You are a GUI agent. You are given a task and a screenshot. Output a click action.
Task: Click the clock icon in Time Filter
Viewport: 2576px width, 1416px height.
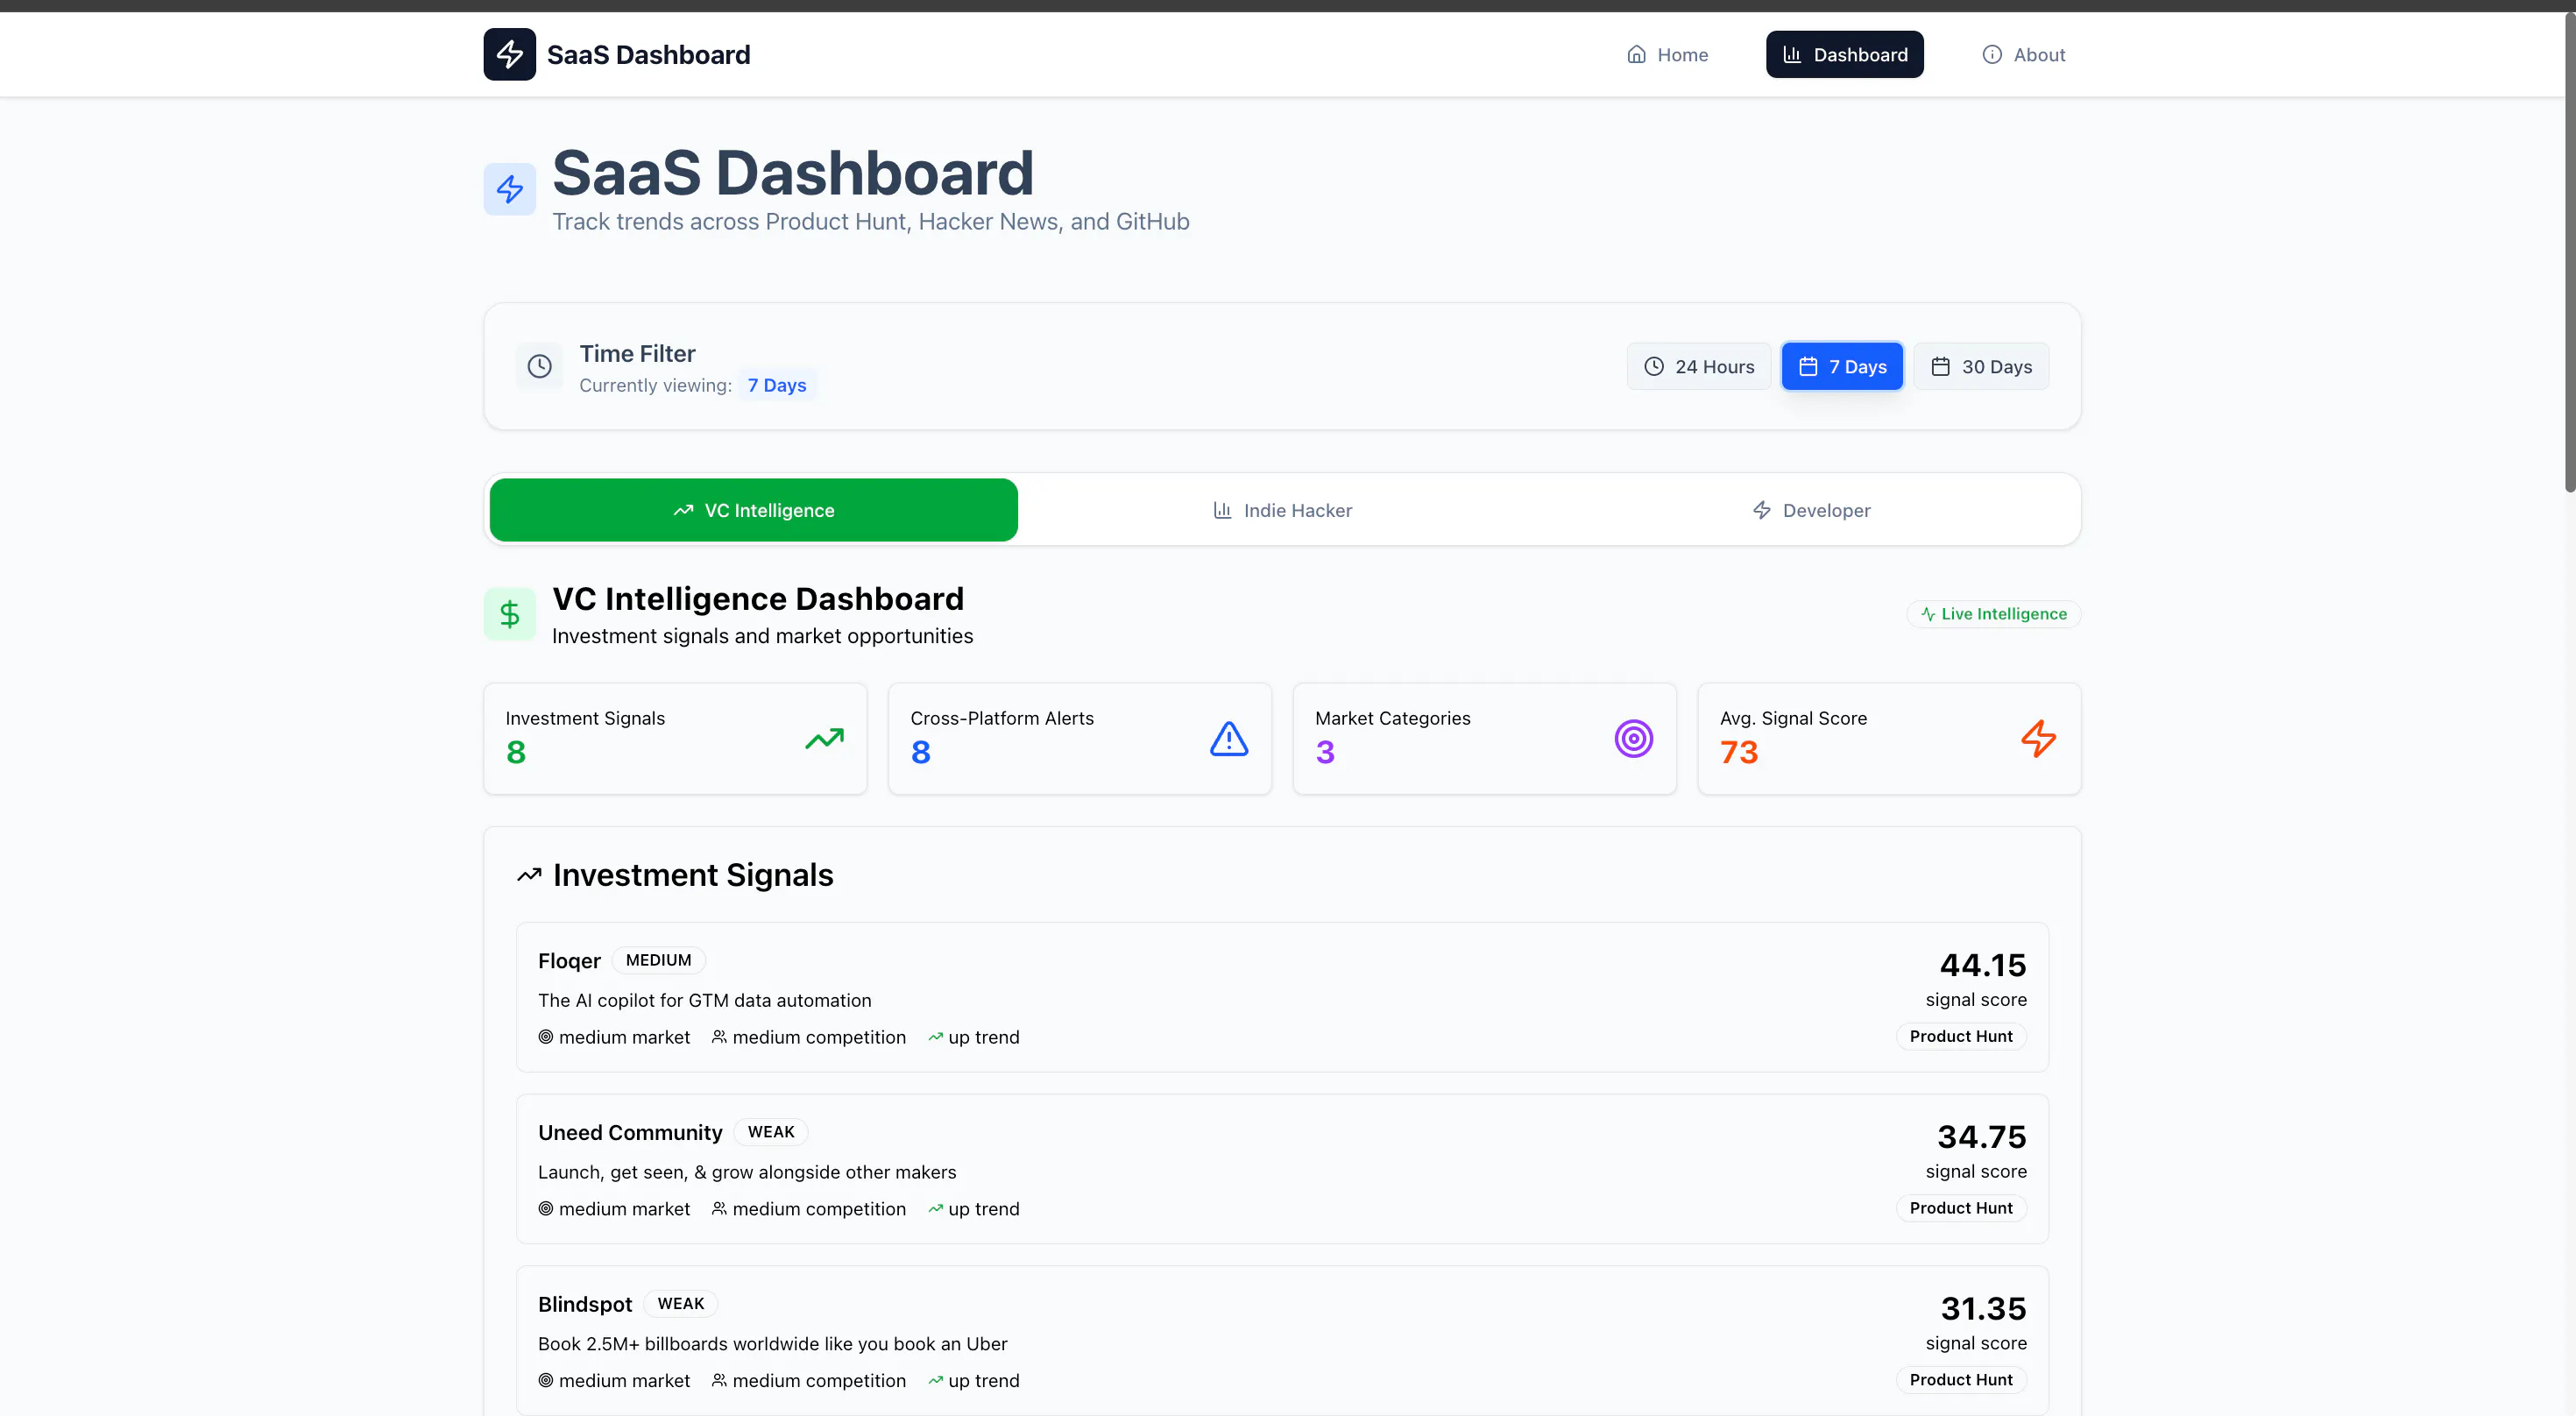click(x=539, y=366)
